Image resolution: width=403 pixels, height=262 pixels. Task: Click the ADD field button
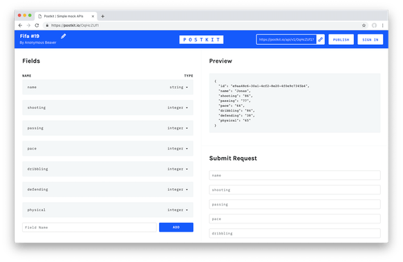pos(176,228)
